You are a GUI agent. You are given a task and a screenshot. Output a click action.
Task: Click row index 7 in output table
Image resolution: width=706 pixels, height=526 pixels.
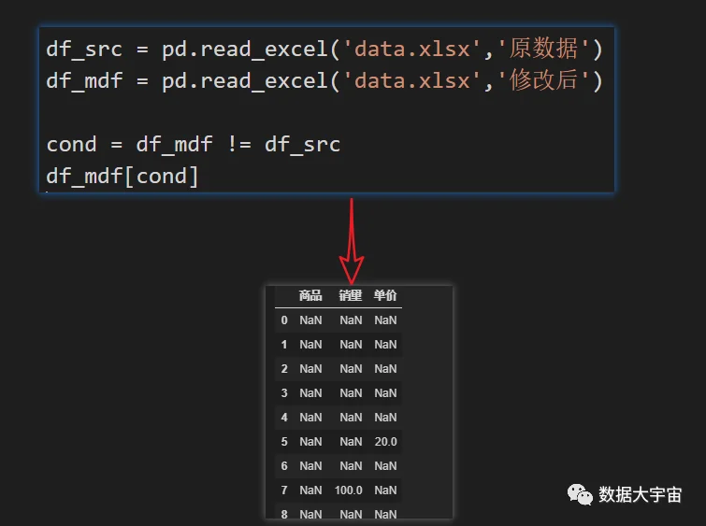284,490
